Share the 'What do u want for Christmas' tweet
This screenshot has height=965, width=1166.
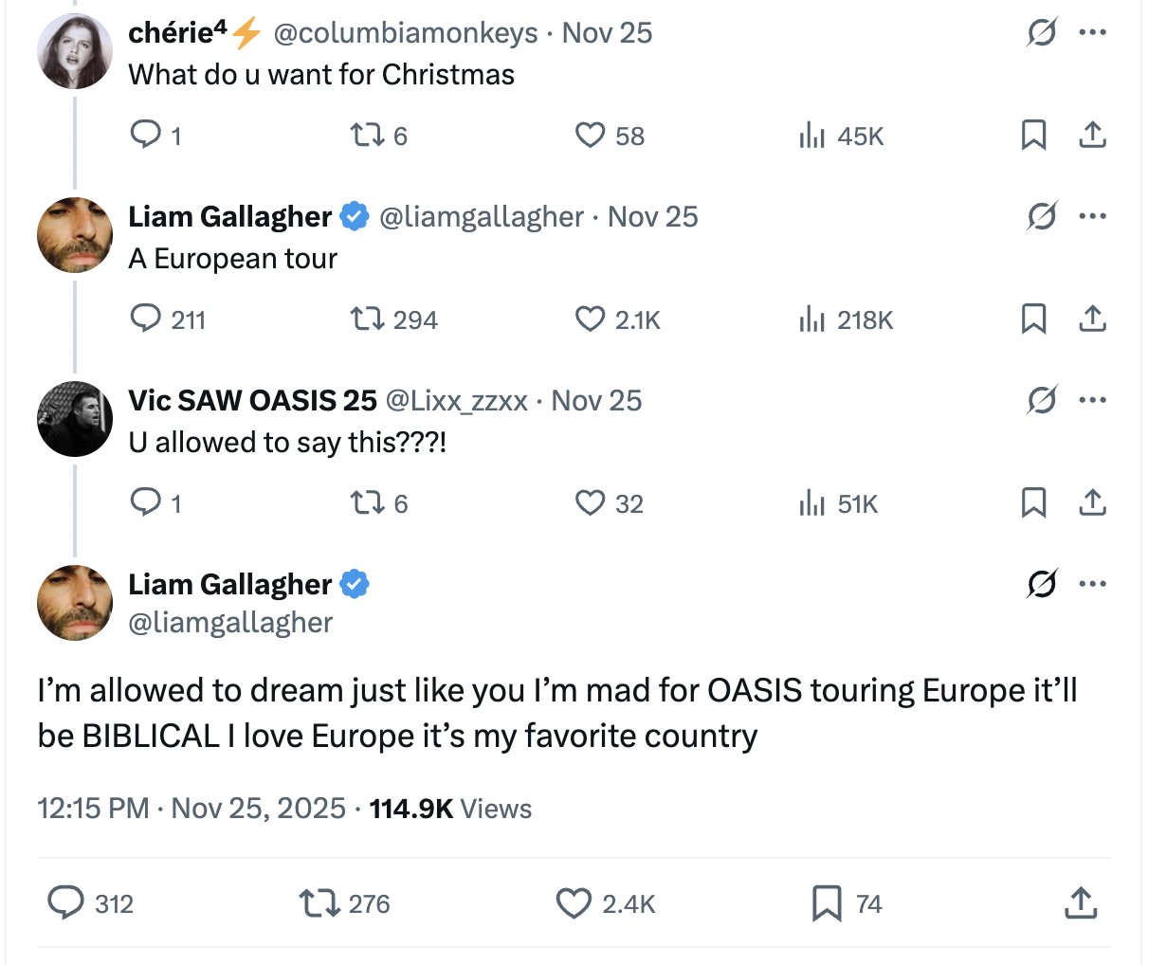click(x=1092, y=136)
